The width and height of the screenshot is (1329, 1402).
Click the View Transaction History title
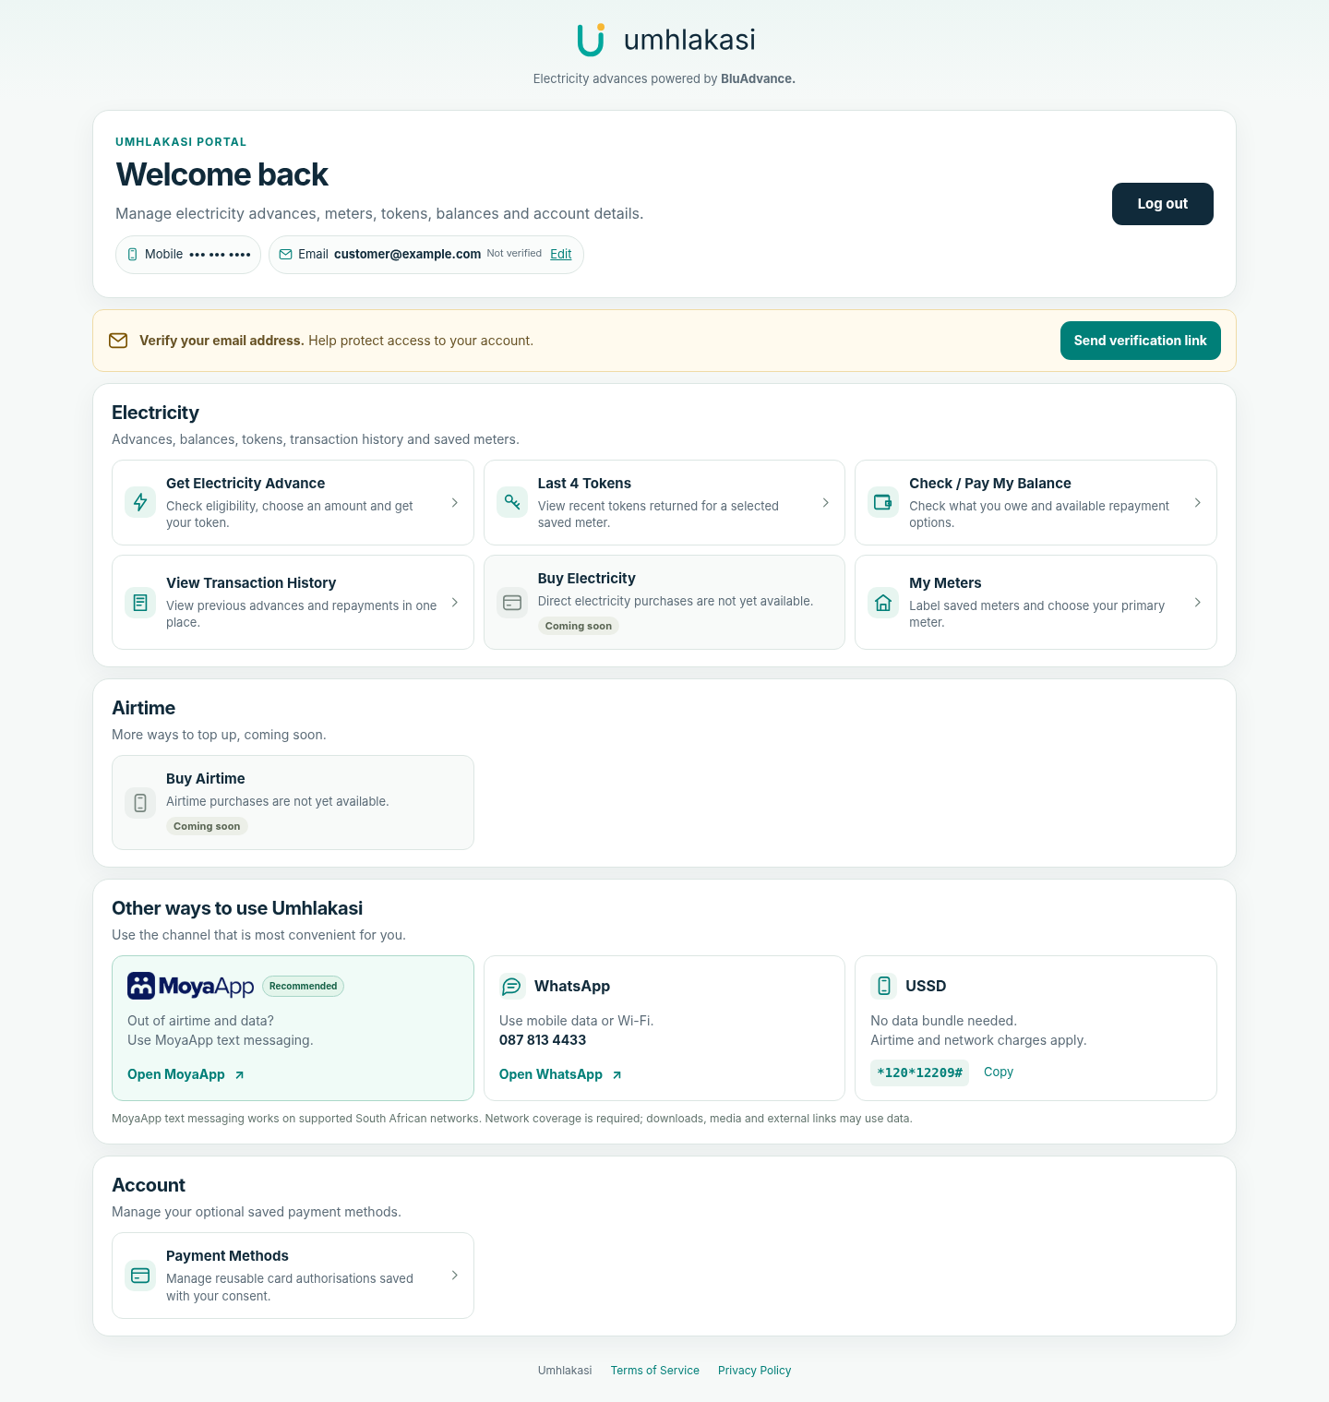[x=251, y=583]
